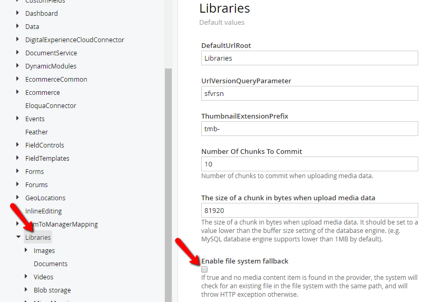Image resolution: width=432 pixels, height=302 pixels.
Task: Open Events settings
Action: coord(35,119)
